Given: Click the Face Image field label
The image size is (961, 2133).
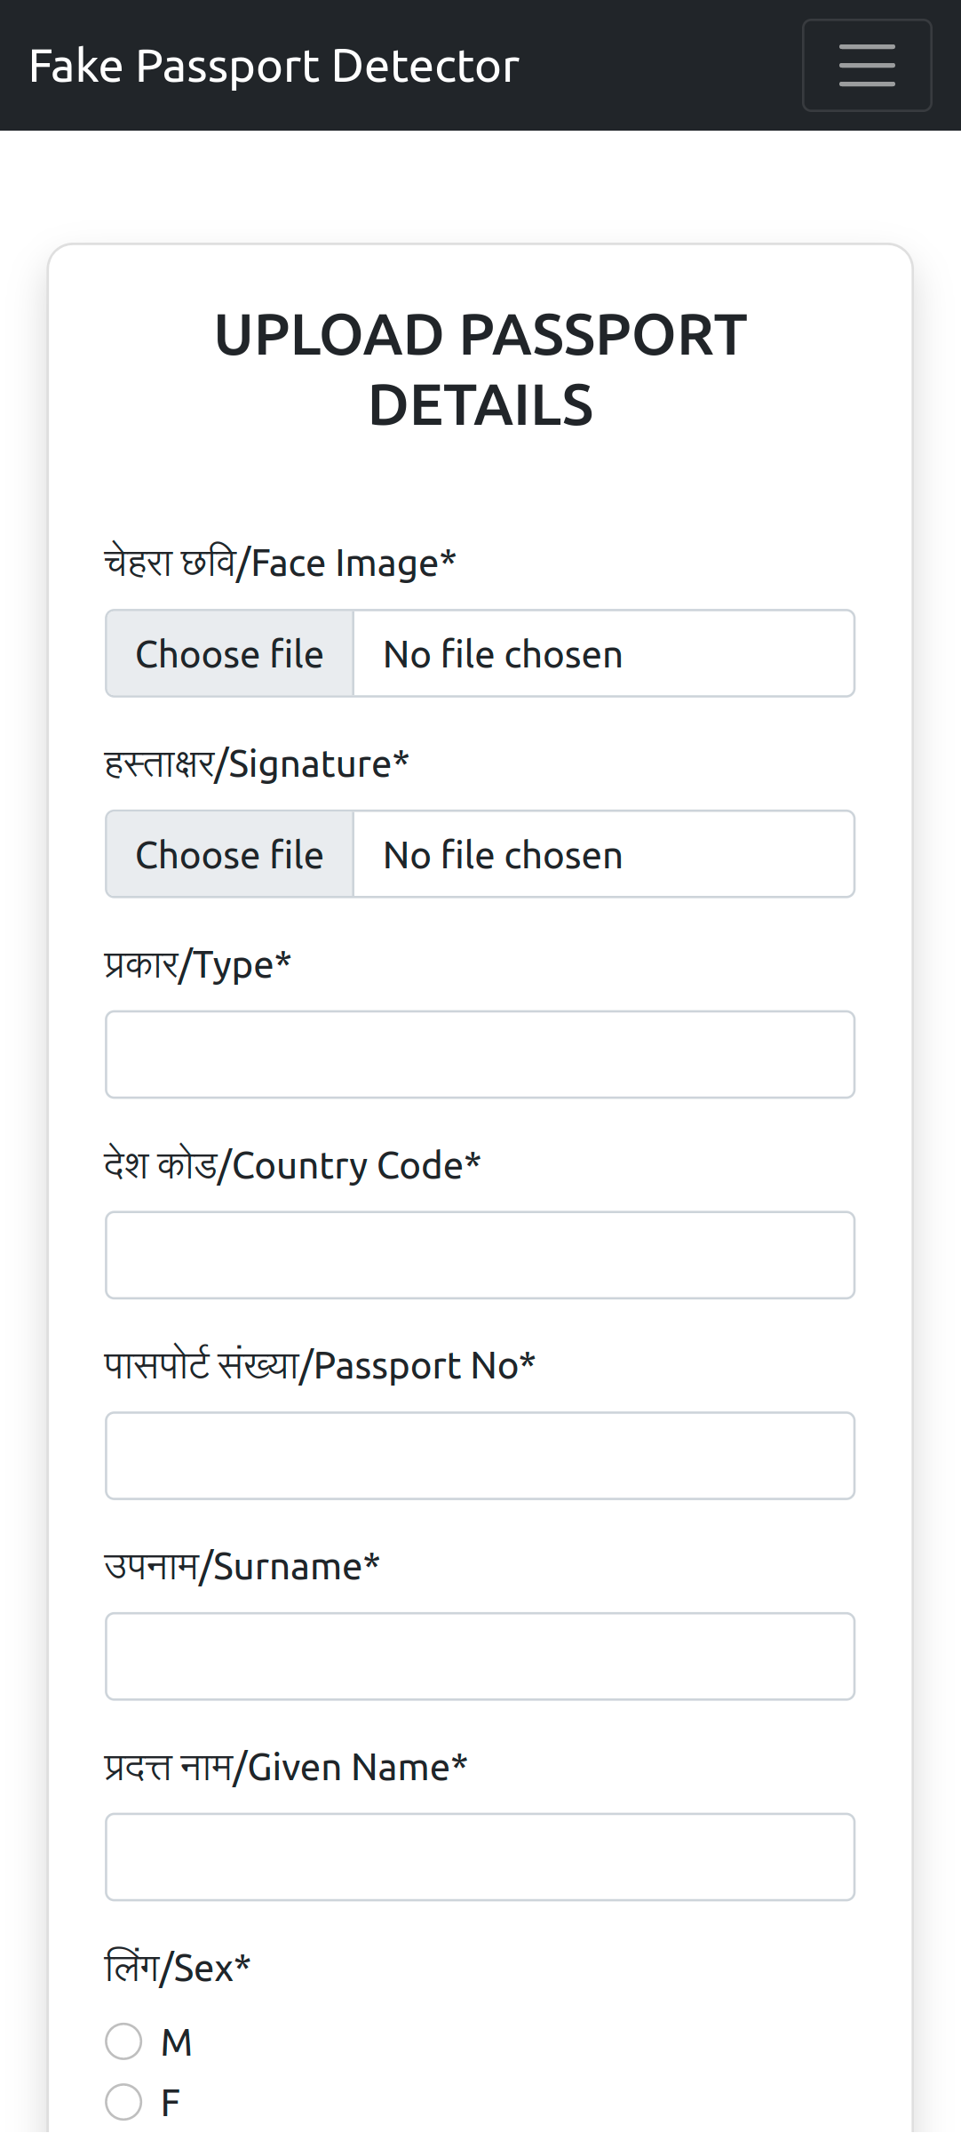Looking at the screenshot, I should [280, 563].
